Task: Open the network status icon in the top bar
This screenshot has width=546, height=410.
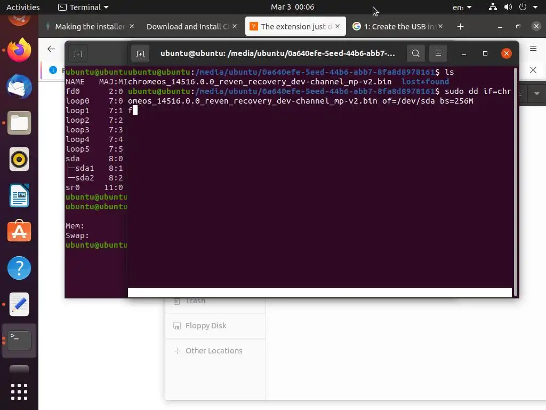Action: 493,7
